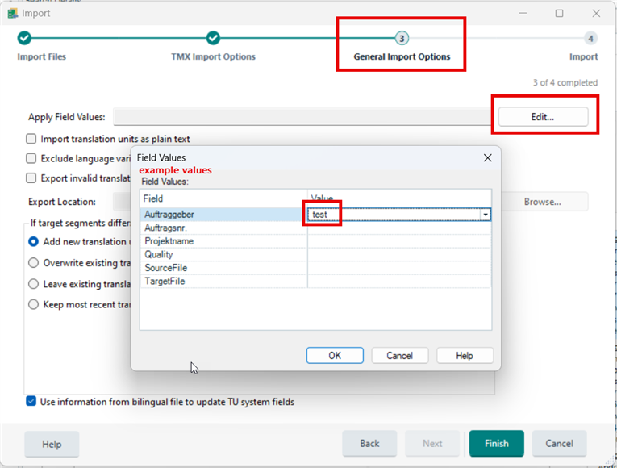Click the value cell for Quality
This screenshot has width=617, height=468.
click(x=399, y=255)
